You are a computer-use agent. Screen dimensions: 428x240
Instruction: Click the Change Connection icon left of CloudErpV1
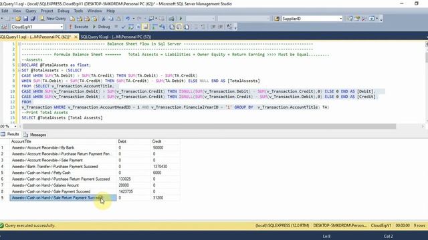tap(4, 27)
